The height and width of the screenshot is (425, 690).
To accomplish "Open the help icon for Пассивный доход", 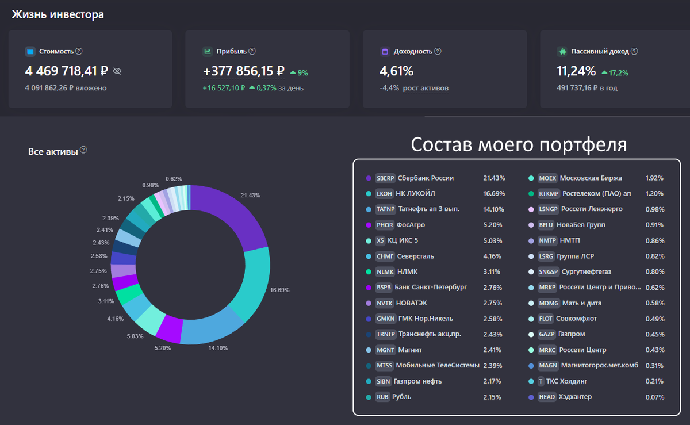I will (634, 51).
